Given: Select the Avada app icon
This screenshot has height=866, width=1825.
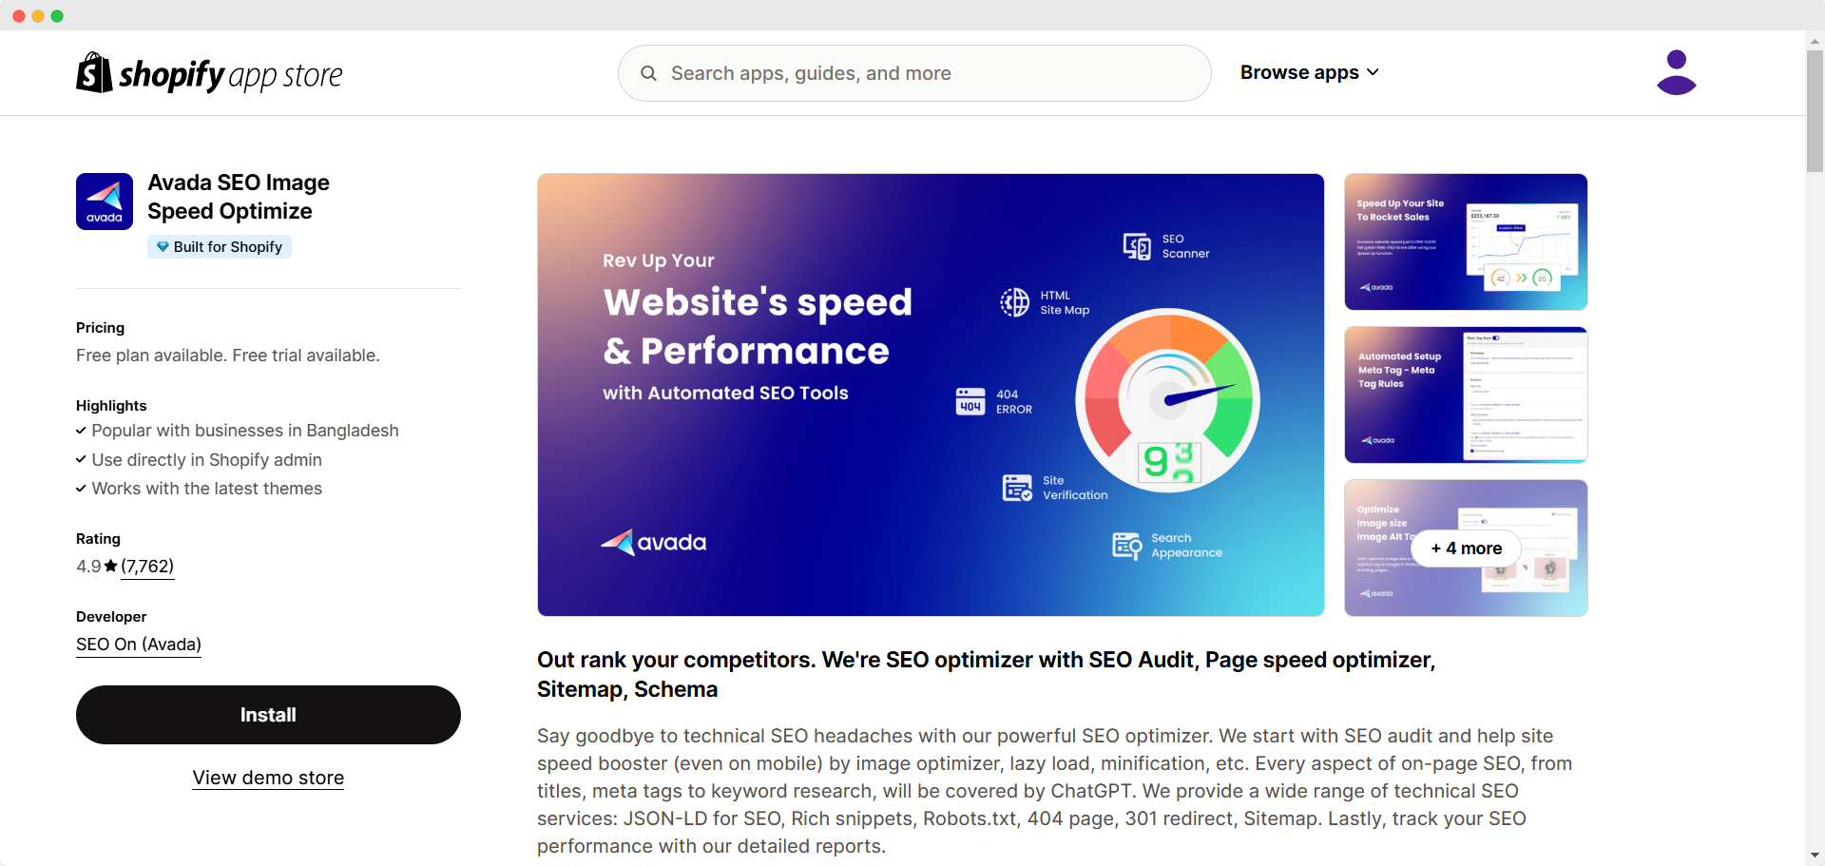Looking at the screenshot, I should [x=104, y=201].
